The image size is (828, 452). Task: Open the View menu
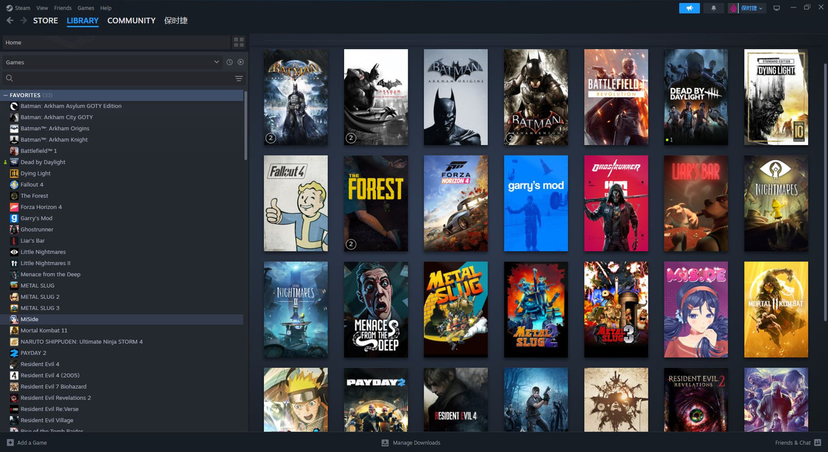42,8
